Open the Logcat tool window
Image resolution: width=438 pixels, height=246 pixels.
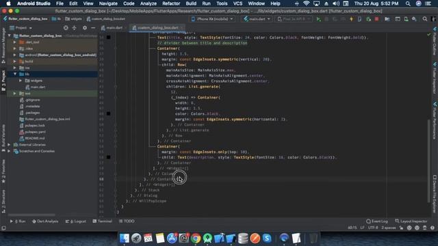click(76, 221)
